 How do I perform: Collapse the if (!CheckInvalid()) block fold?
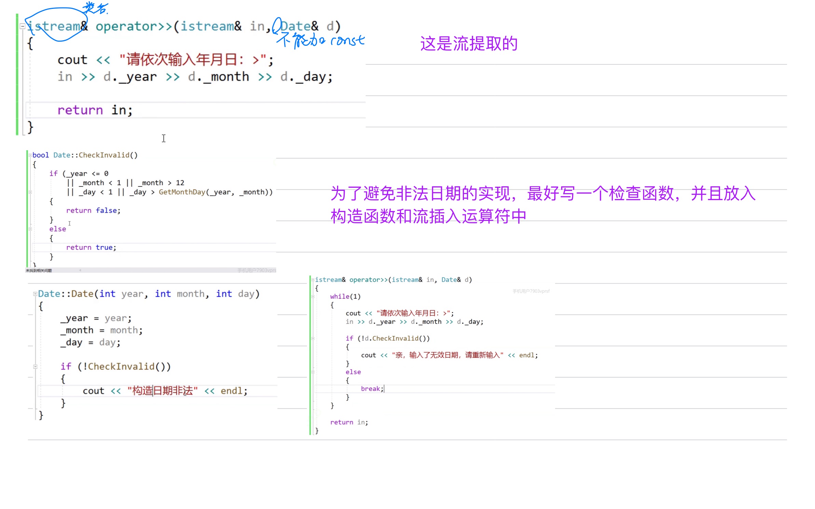(x=35, y=367)
